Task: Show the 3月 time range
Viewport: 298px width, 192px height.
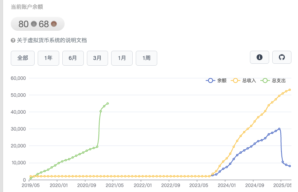Action: click(97, 58)
